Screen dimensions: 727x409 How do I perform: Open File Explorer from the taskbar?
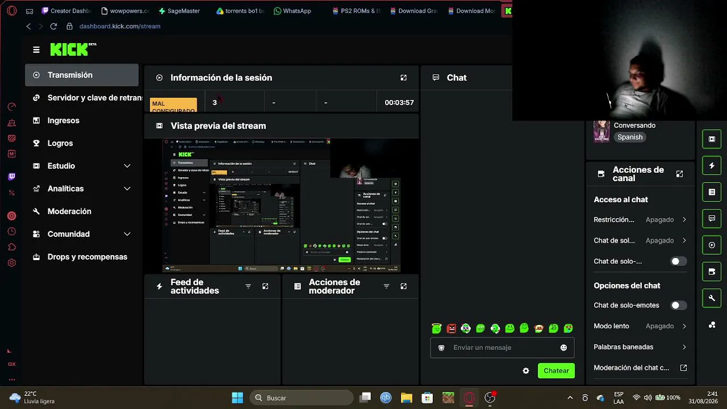pyautogui.click(x=406, y=398)
